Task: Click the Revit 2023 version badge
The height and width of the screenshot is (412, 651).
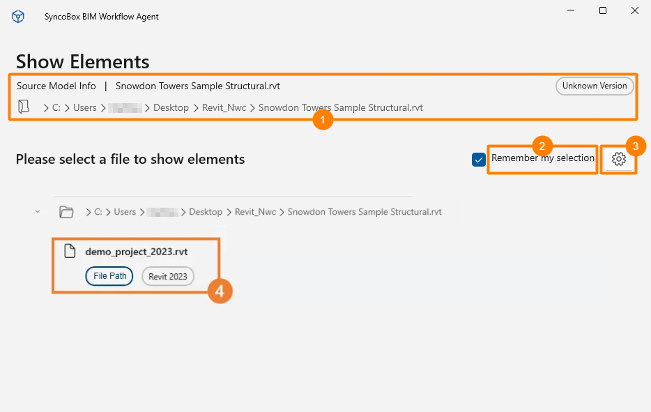Action: 168,277
